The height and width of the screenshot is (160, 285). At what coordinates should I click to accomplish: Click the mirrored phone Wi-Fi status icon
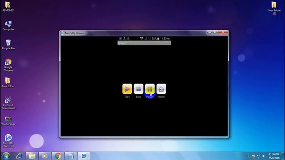coord(142,38)
